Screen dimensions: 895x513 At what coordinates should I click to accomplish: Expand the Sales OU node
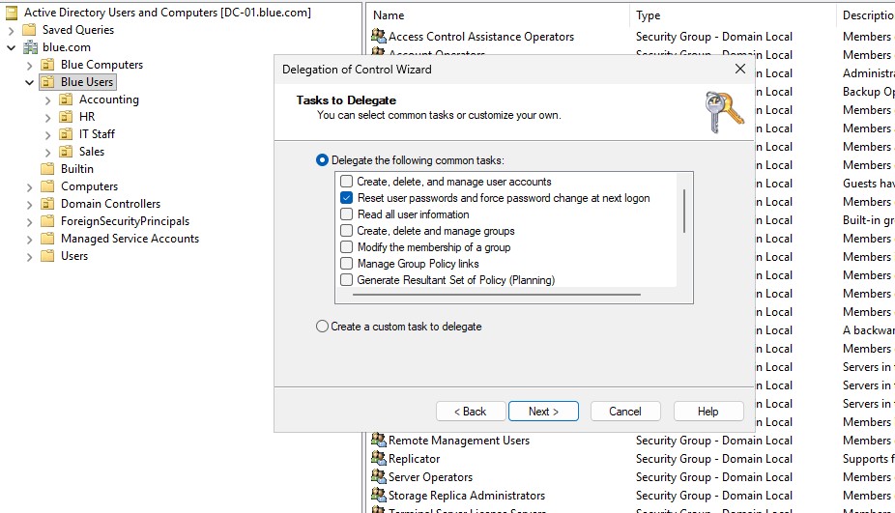[x=48, y=153]
